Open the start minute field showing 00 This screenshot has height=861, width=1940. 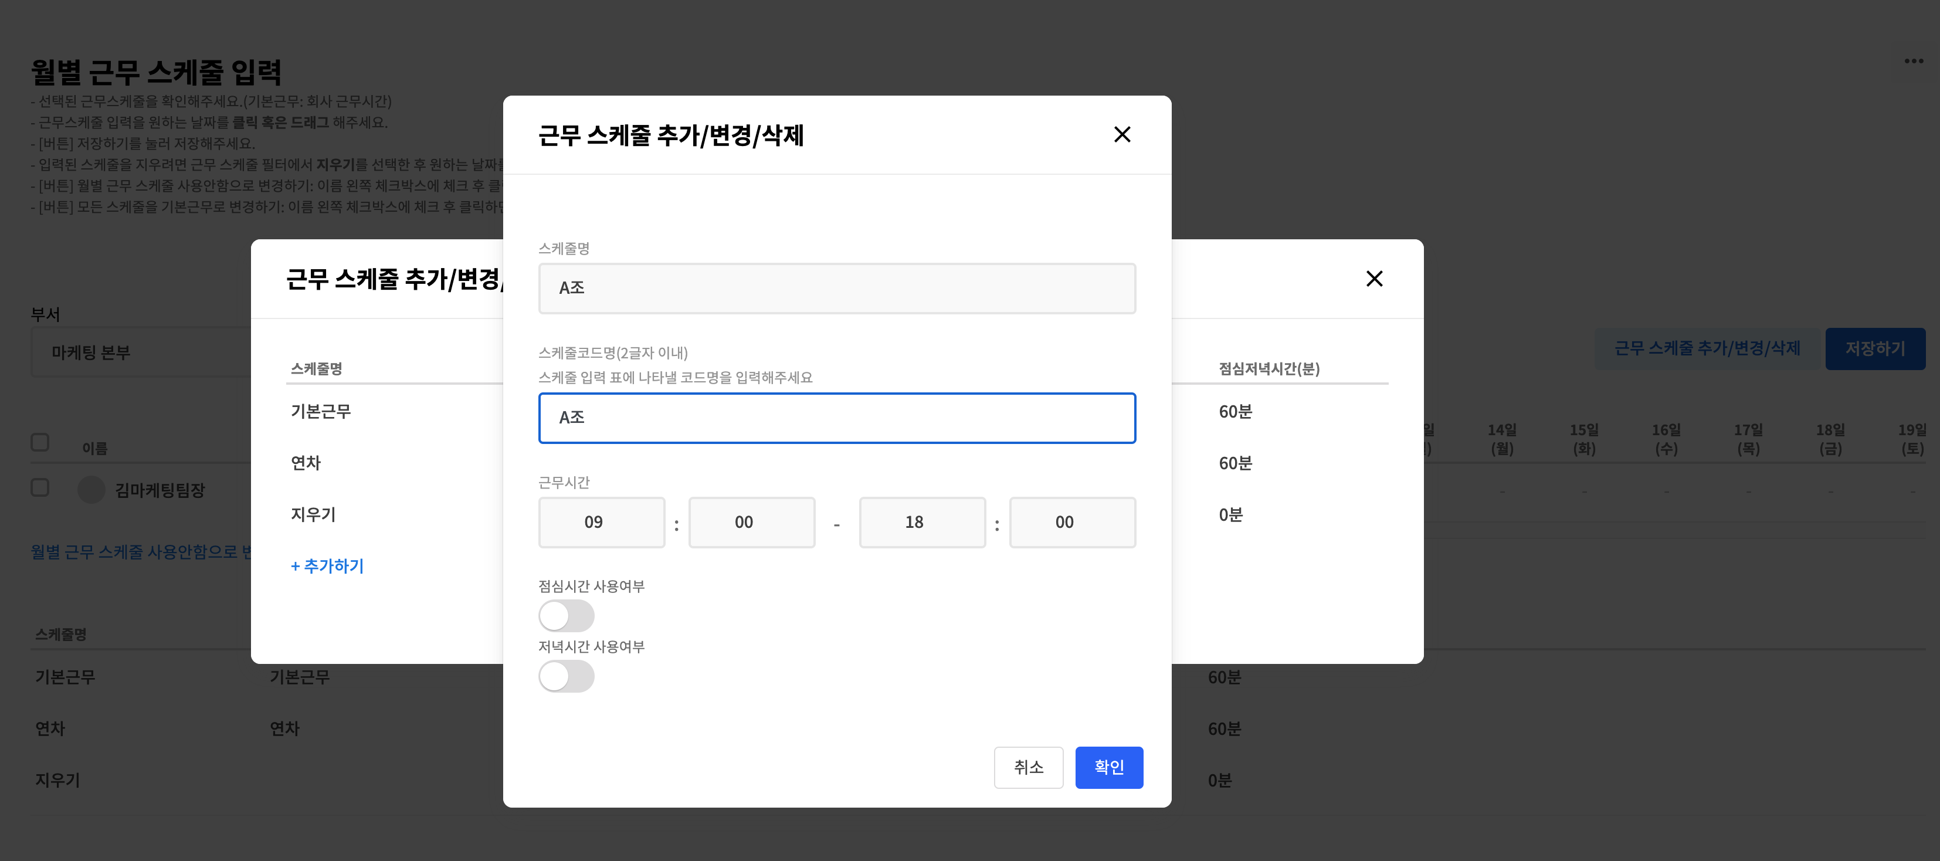[x=752, y=522]
